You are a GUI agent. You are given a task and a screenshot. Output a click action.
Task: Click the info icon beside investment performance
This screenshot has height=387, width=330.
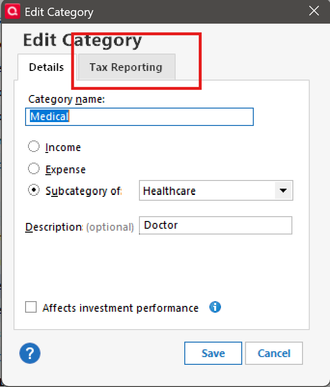215,307
